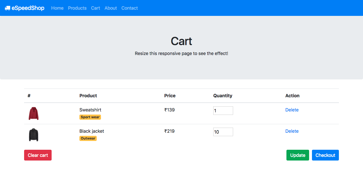Open the Products page
Viewport: 363px width, 173px height.
point(77,8)
